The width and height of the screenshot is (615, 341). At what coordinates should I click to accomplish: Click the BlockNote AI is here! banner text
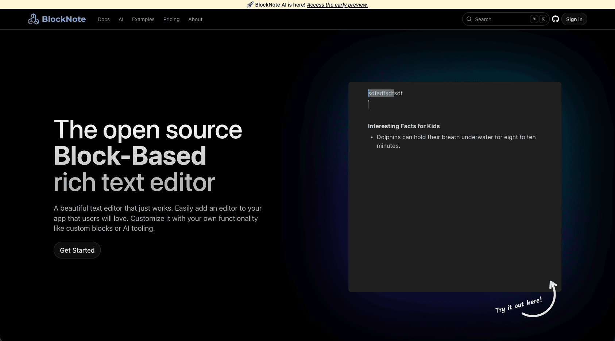[280, 5]
